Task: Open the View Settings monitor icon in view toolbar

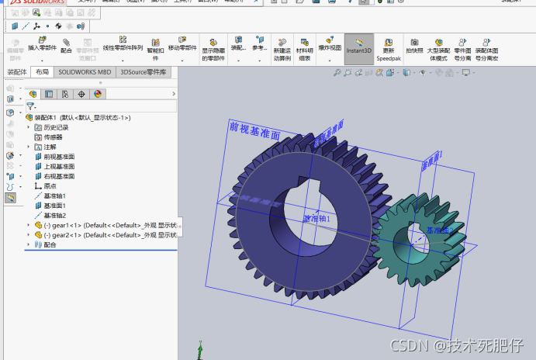Action: coord(466,72)
